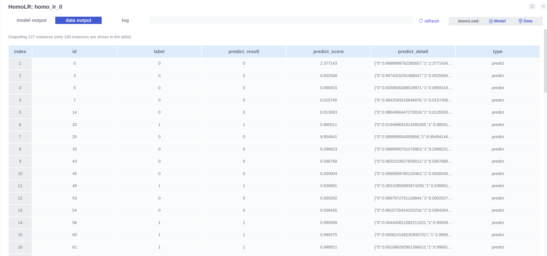The width and height of the screenshot is (547, 256).
Task: Click id cell 33
Action: [74, 149]
